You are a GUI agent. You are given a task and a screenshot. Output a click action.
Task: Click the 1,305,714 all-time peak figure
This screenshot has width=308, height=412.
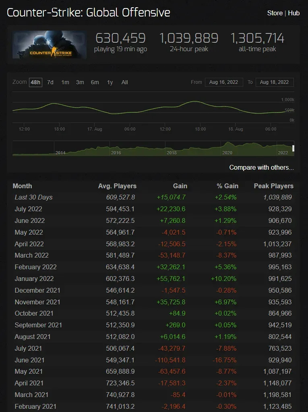pos(257,38)
